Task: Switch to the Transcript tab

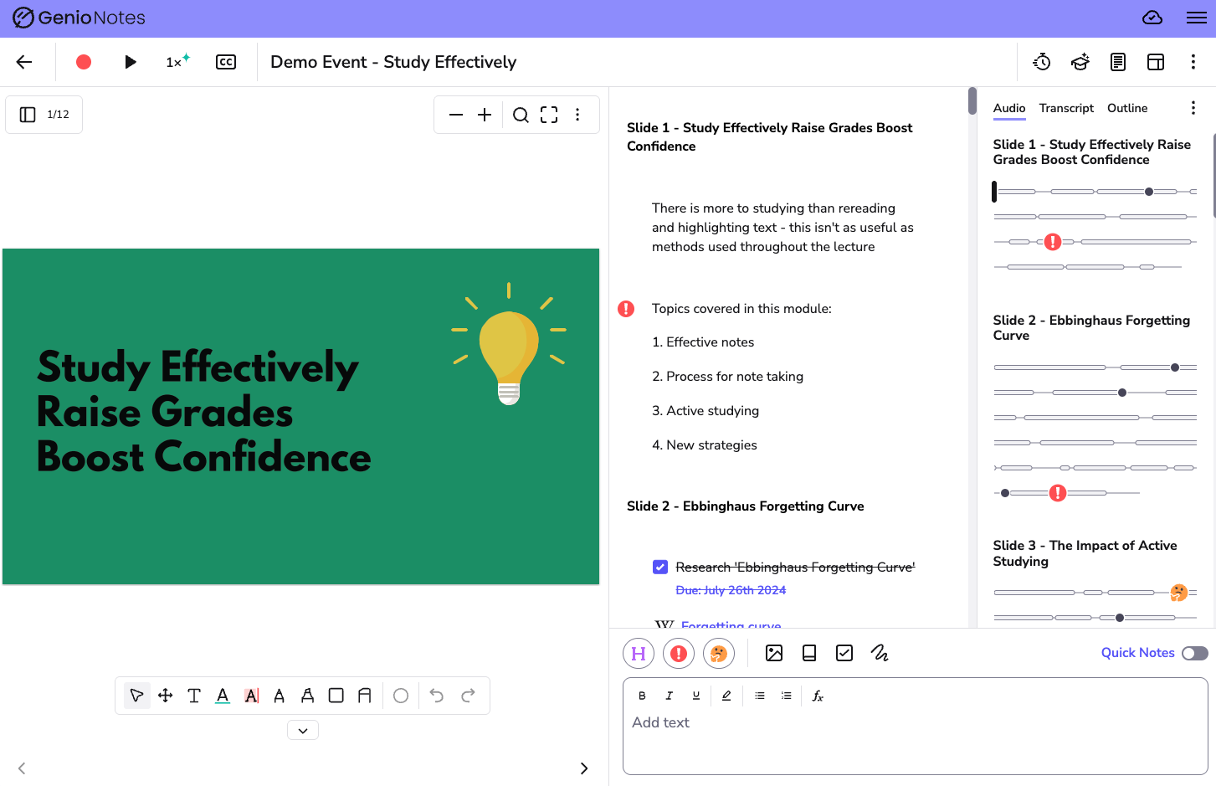Action: point(1065,108)
